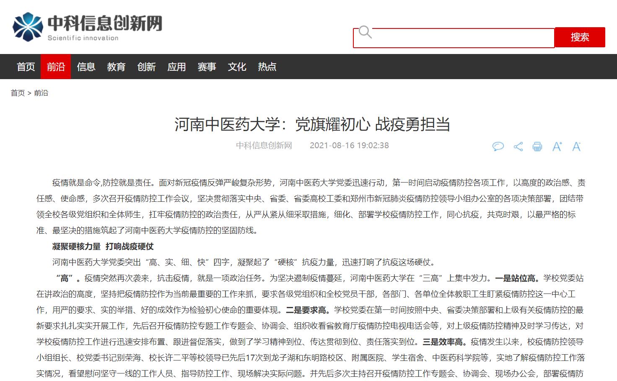Image resolution: width=617 pixels, height=381 pixels.
Task: Switch to the 赛事 section
Action: pyautogui.click(x=207, y=67)
